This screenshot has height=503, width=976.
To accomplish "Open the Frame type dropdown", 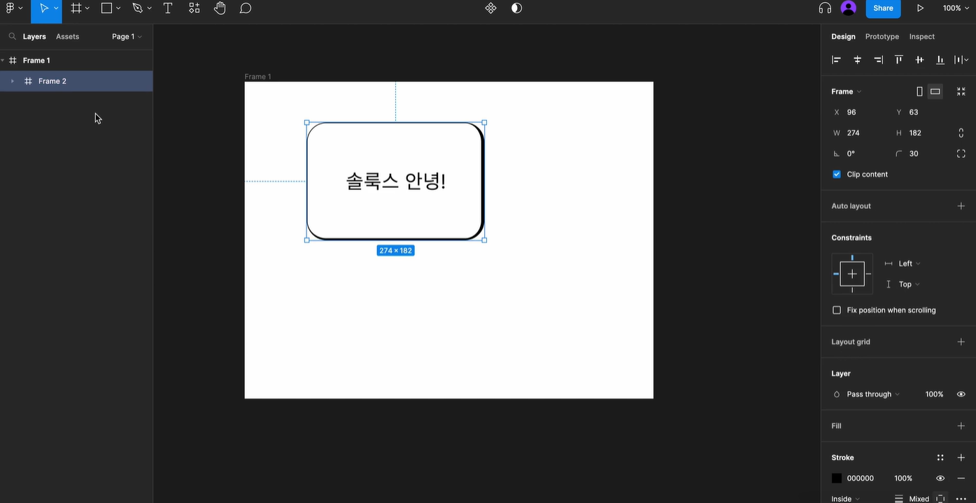I will (847, 92).
